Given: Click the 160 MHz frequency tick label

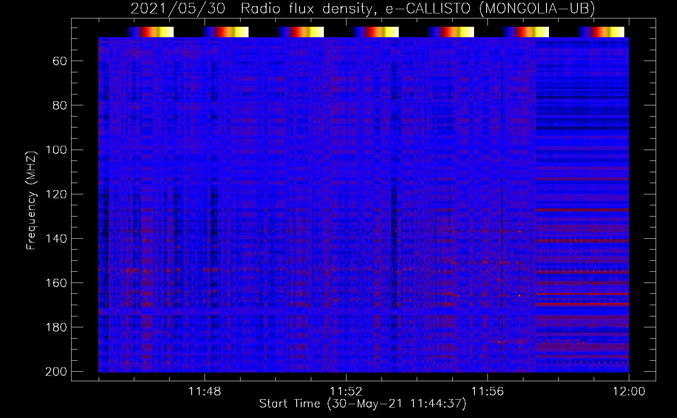Looking at the screenshot, I should [x=56, y=283].
